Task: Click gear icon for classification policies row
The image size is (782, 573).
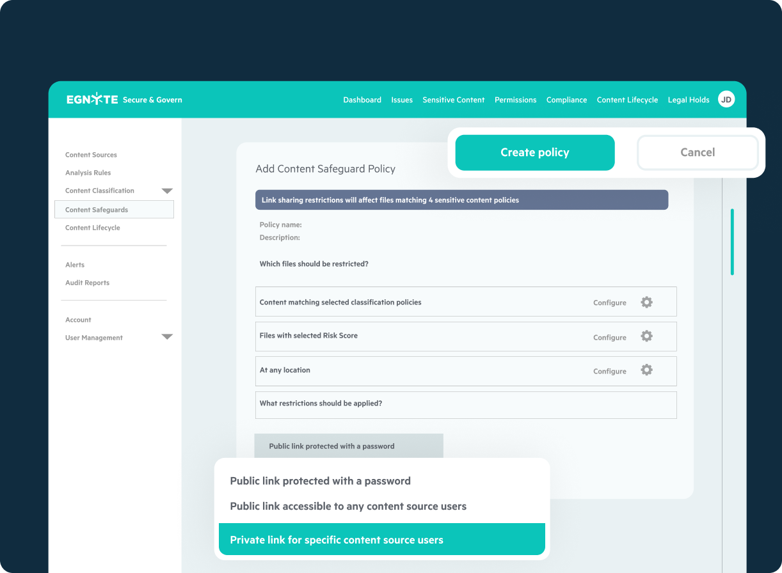Action: (646, 302)
